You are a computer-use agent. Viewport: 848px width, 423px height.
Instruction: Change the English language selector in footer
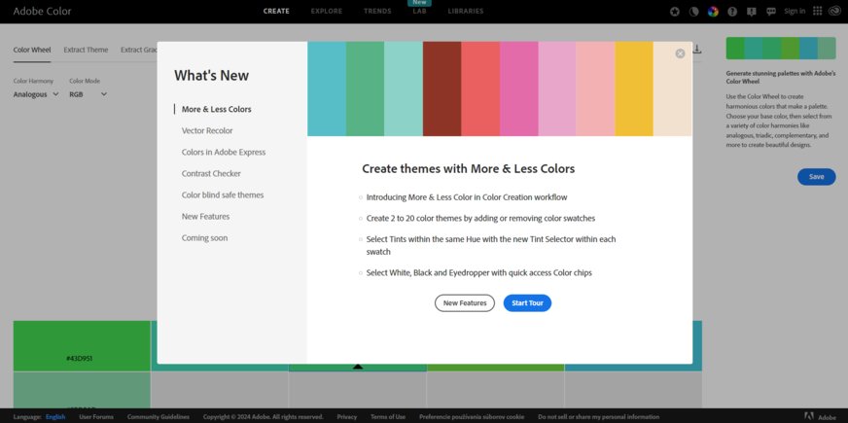tap(55, 416)
